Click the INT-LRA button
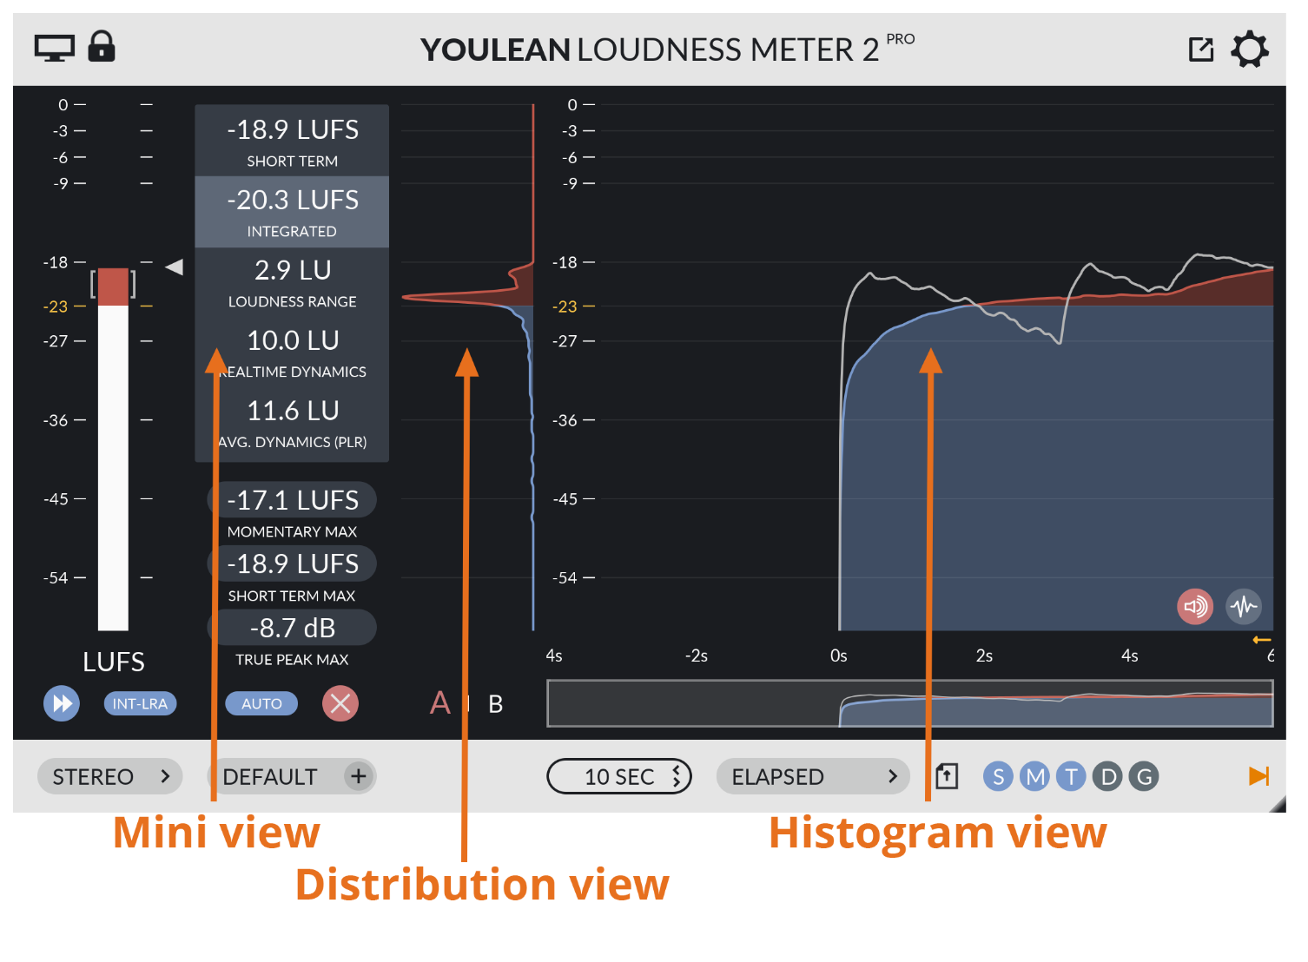1308x962 pixels. (x=140, y=703)
